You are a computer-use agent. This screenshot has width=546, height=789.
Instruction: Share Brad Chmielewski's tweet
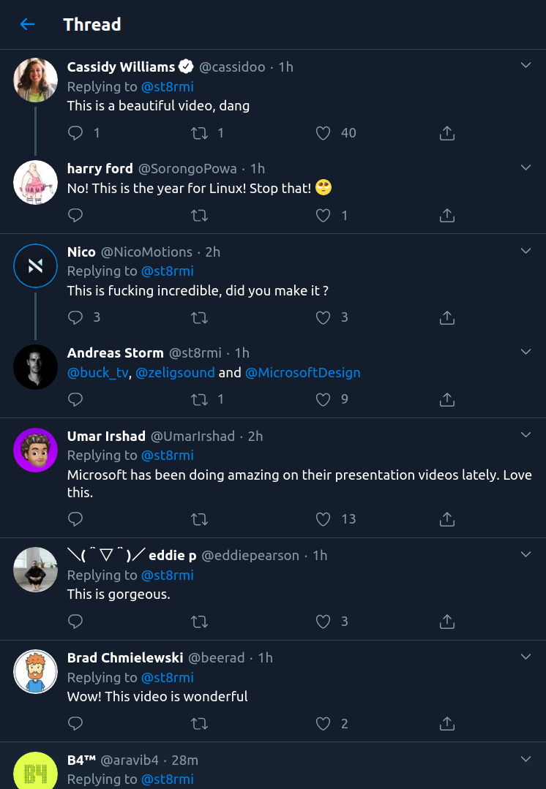447,724
